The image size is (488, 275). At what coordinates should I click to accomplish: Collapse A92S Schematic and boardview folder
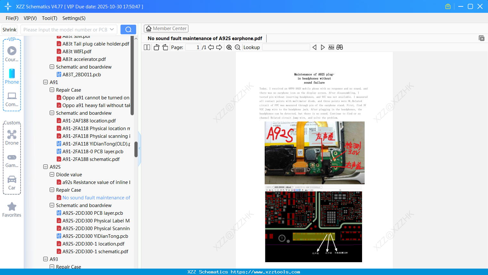[52, 205]
